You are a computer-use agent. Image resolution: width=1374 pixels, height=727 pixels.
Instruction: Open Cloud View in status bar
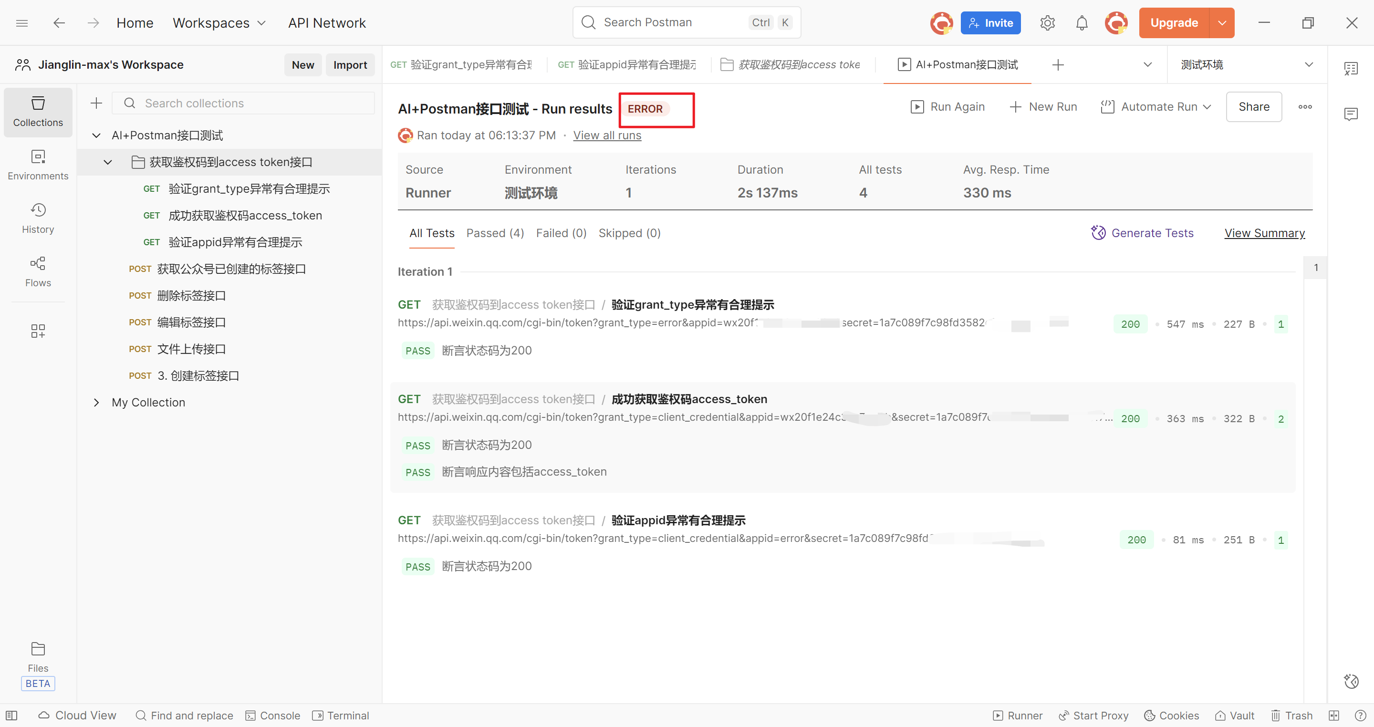click(77, 715)
